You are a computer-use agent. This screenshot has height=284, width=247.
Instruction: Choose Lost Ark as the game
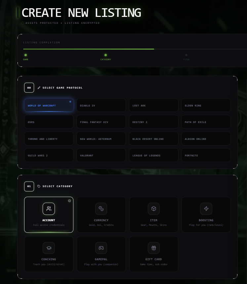153,105
